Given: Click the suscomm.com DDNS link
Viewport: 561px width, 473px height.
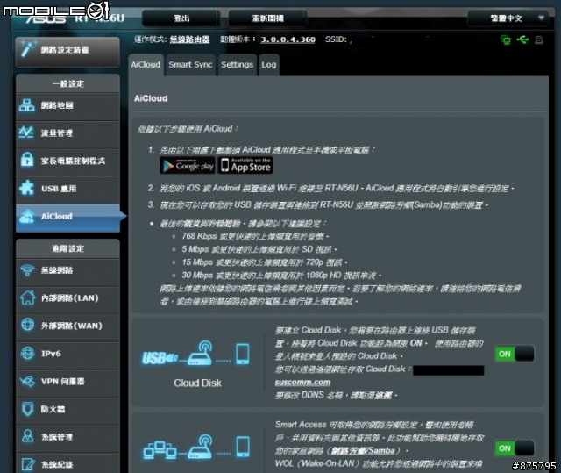Looking at the screenshot, I should pyautogui.click(x=302, y=382).
